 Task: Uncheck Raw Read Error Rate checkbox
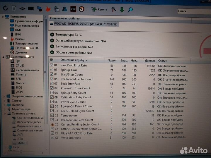pos(52,65)
